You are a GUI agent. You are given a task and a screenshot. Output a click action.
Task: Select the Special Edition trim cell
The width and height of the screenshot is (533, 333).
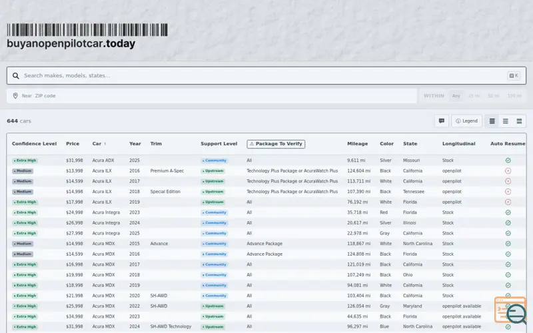pos(165,192)
